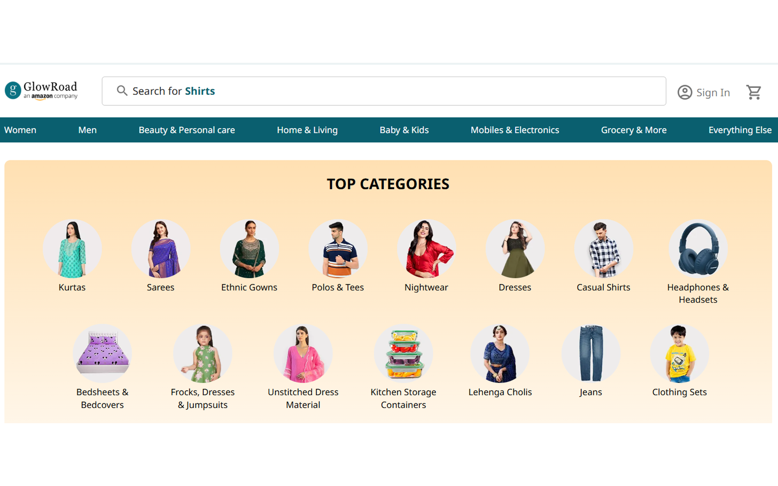
Task: Click the Sign In link
Action: pos(713,93)
